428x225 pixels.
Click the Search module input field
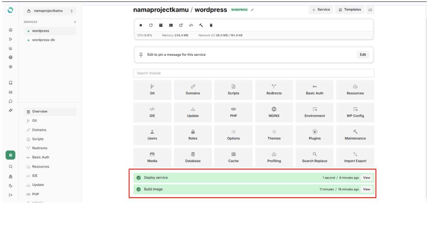coord(253,73)
